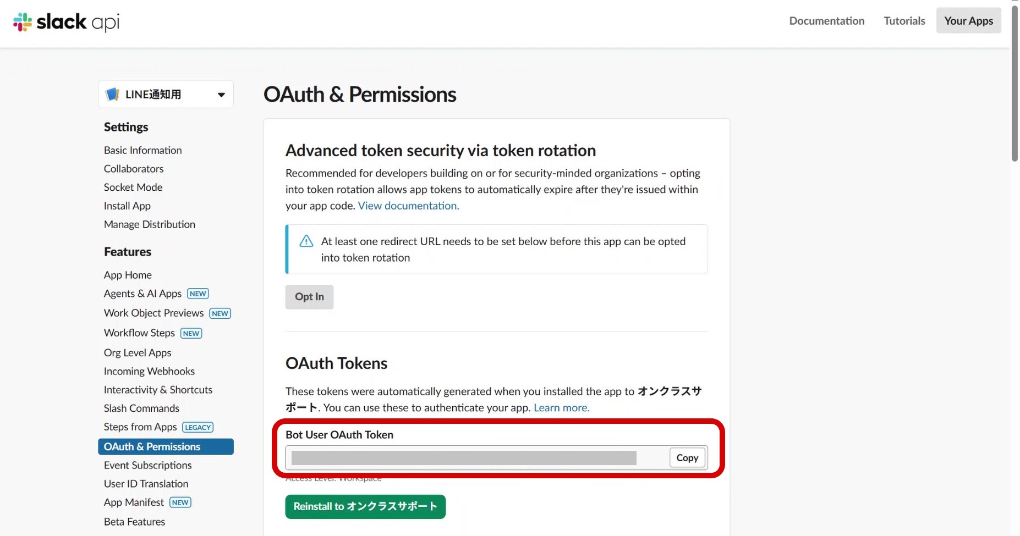Screen dimensions: 1020x536
Task: Click the page vertical scrollbar
Action: coord(1014,82)
